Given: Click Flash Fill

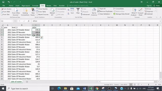Looking at the screenshot, I should tap(102, 9).
